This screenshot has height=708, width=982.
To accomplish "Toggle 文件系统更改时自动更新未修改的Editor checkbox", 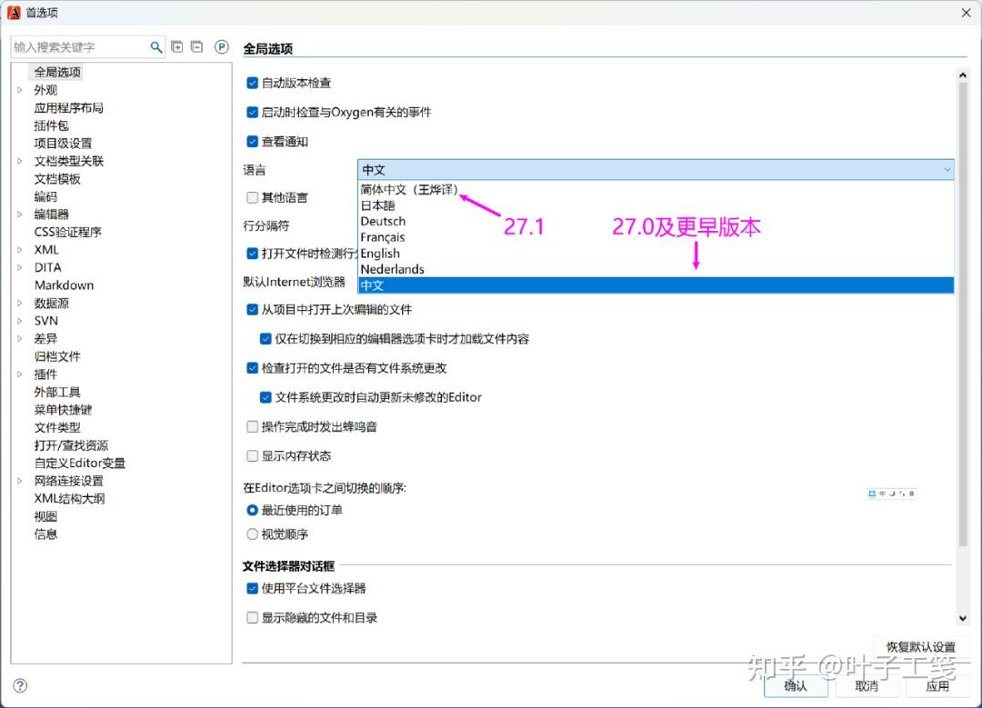I will pyautogui.click(x=266, y=397).
